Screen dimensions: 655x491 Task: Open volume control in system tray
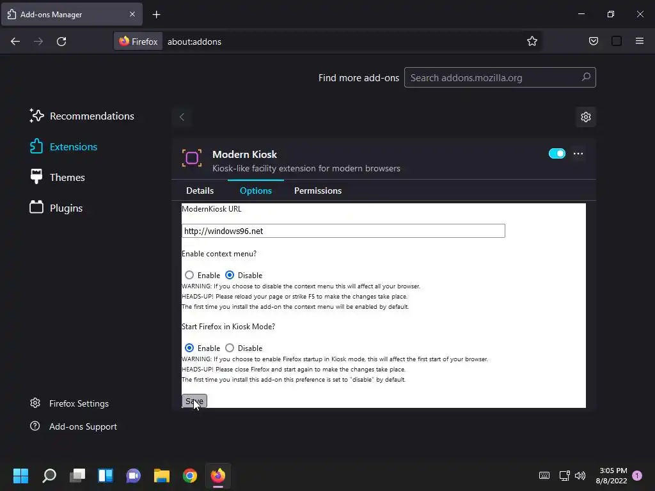(580, 476)
